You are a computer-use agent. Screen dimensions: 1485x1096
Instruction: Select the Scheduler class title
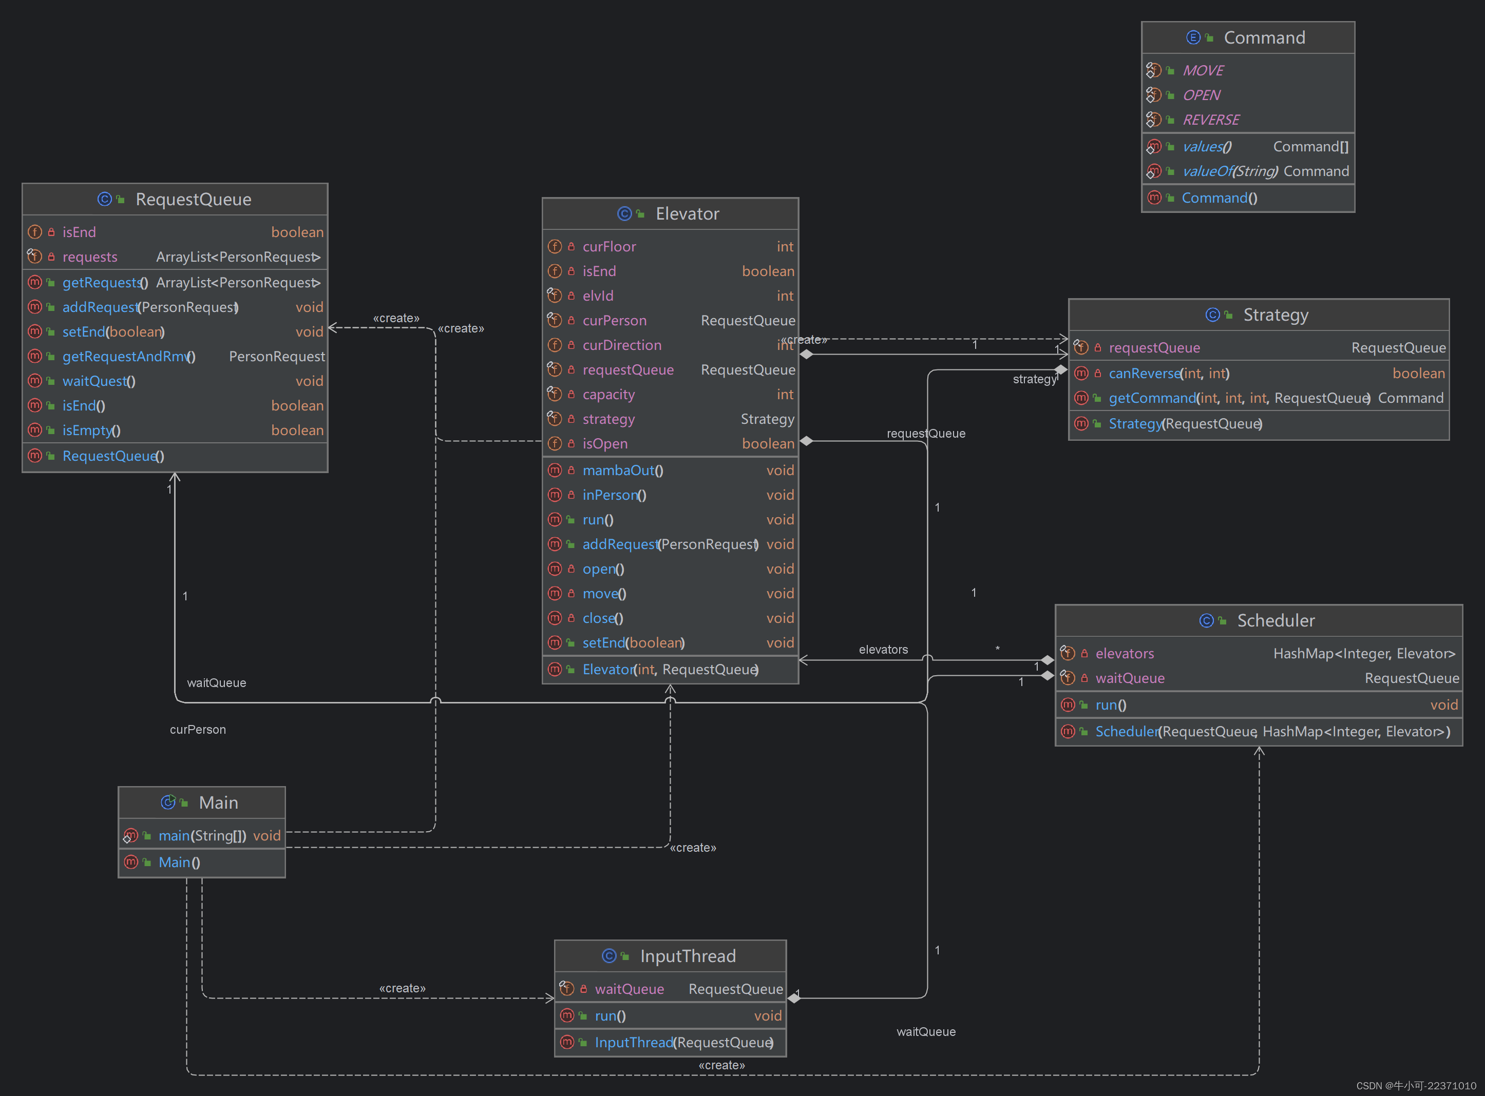(x=1275, y=620)
